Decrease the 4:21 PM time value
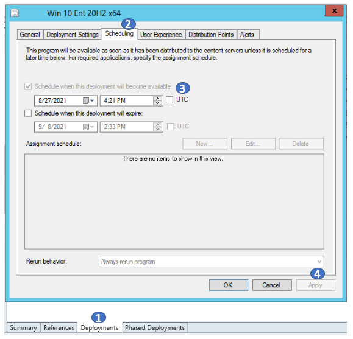 click(x=157, y=103)
